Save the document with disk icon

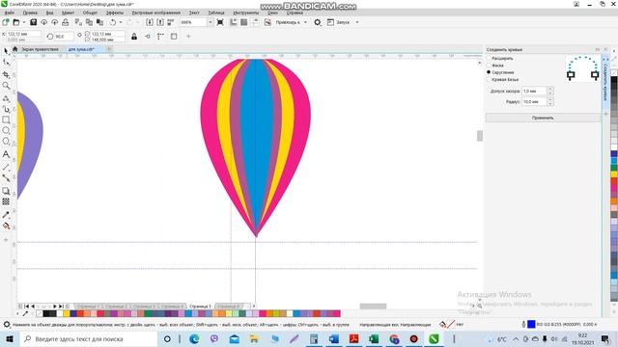[33, 22]
